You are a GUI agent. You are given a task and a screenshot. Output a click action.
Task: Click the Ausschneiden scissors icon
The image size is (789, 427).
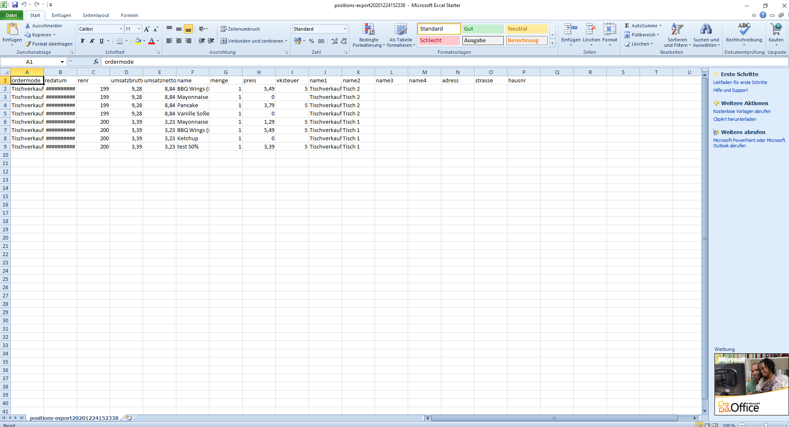(x=28, y=26)
